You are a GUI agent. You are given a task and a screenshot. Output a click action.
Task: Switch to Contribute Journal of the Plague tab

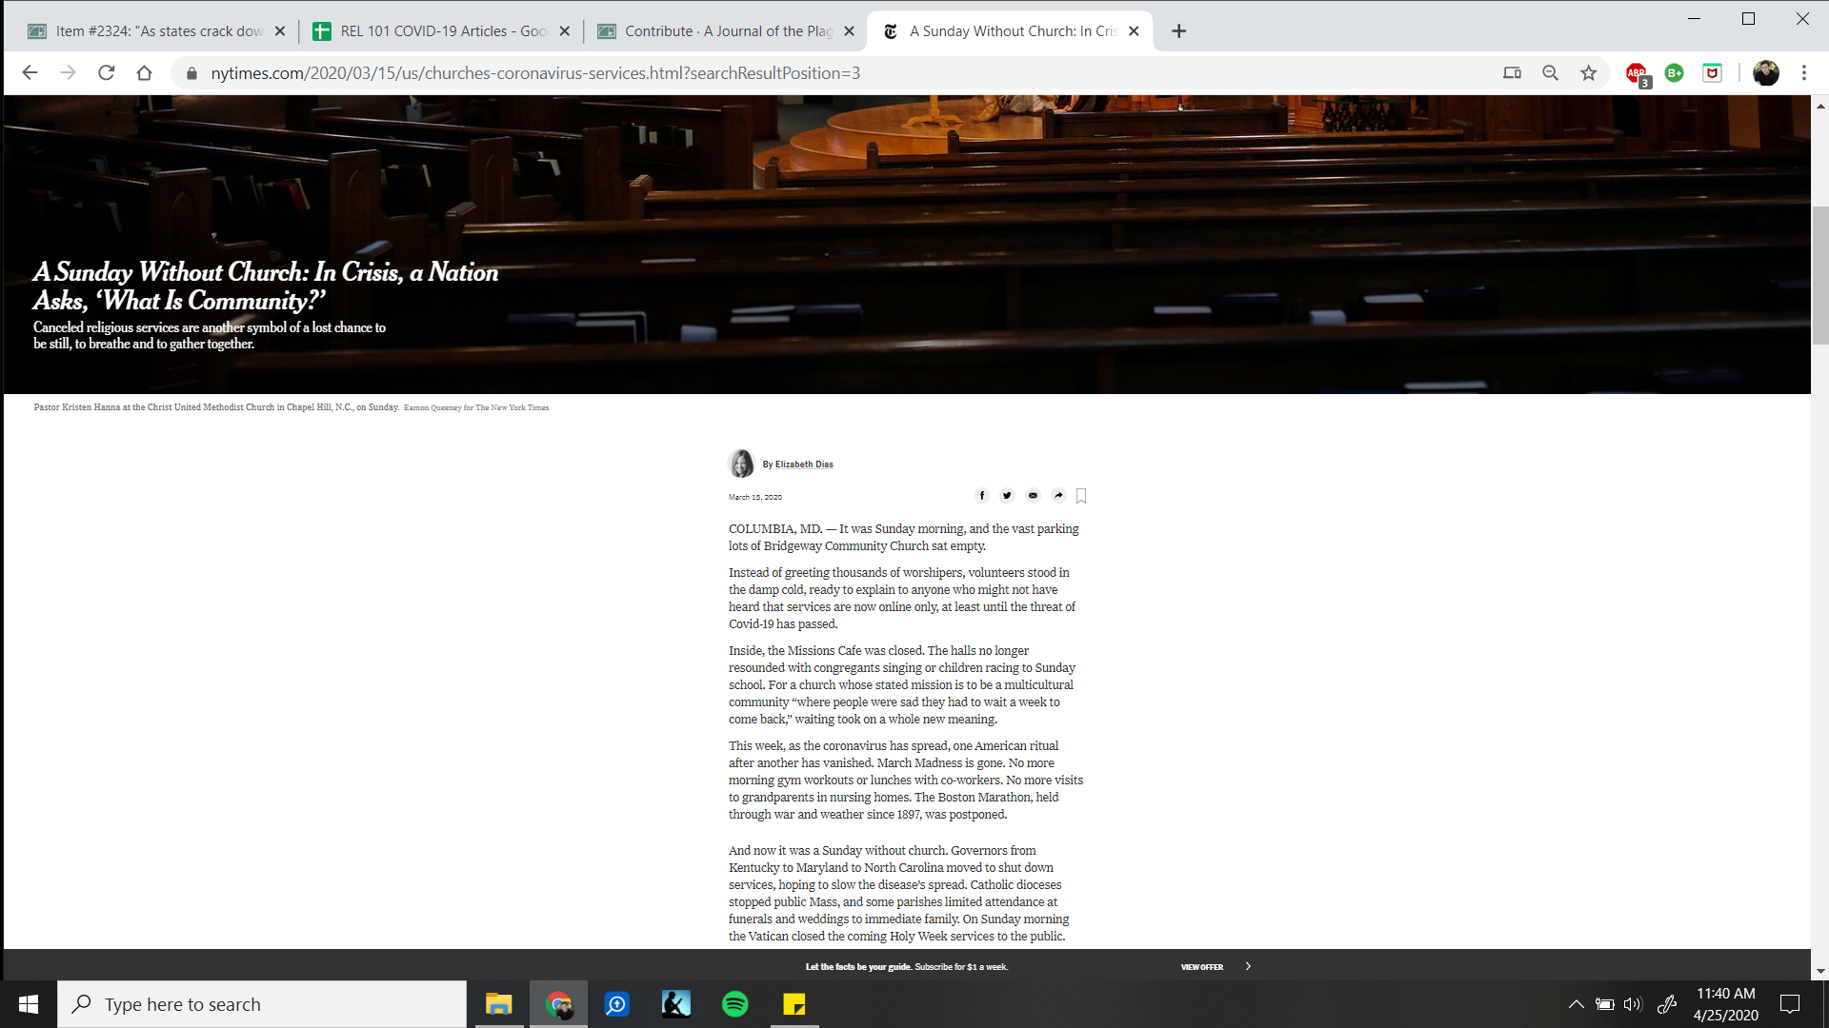coord(727,31)
